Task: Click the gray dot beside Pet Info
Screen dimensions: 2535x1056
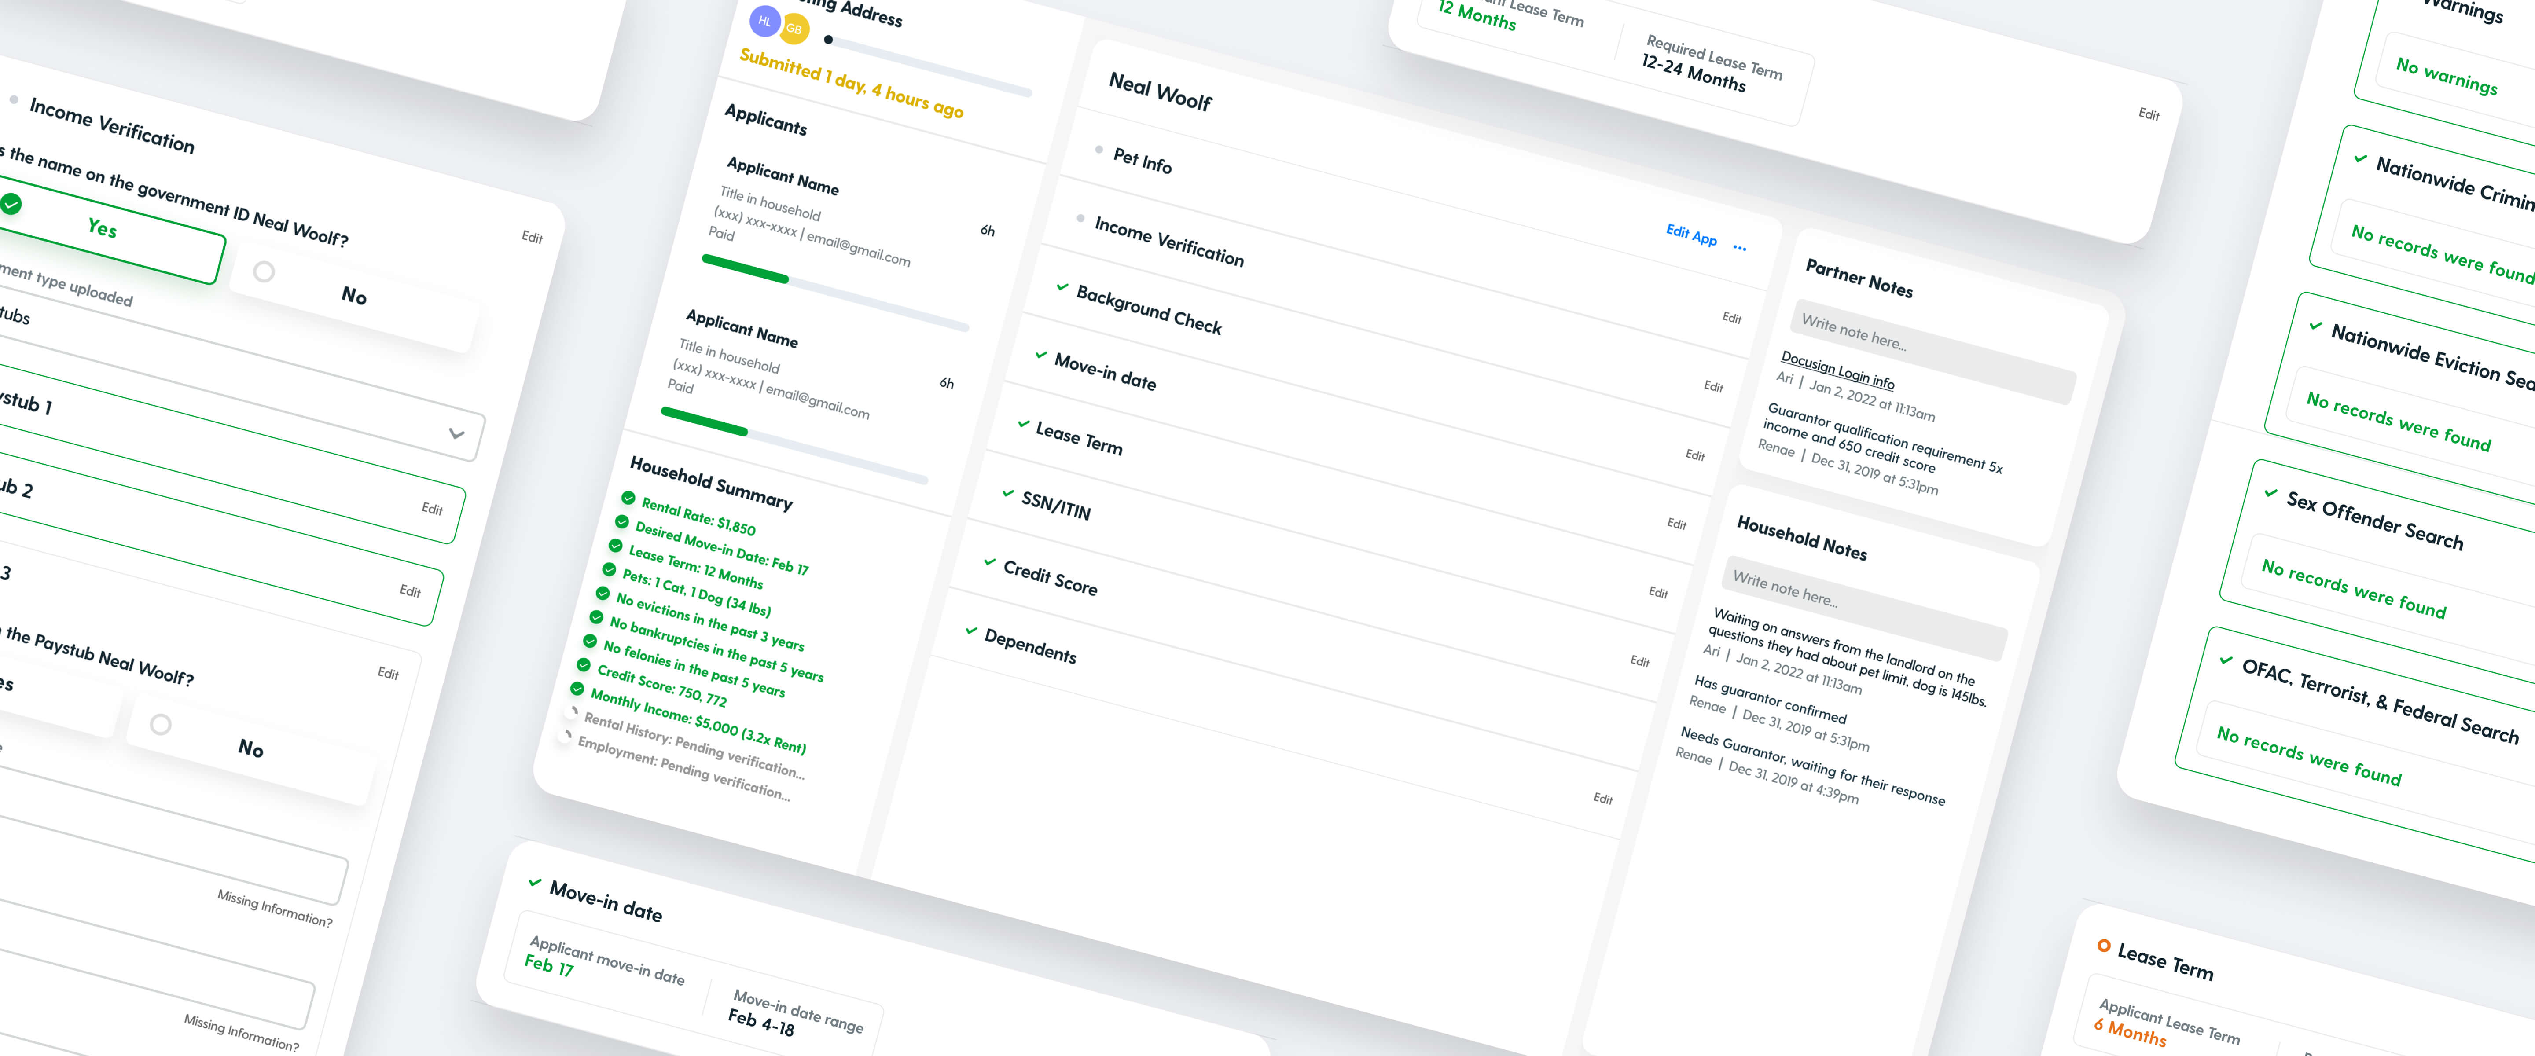Action: [1099, 150]
